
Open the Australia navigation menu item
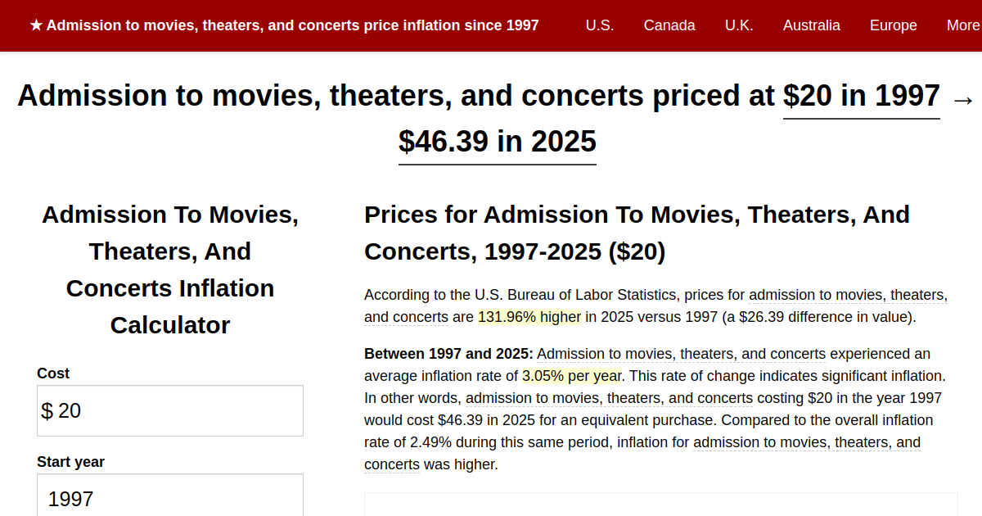pos(812,25)
